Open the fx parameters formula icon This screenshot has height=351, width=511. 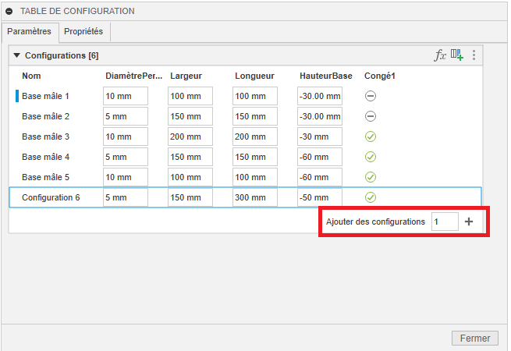[x=440, y=55]
